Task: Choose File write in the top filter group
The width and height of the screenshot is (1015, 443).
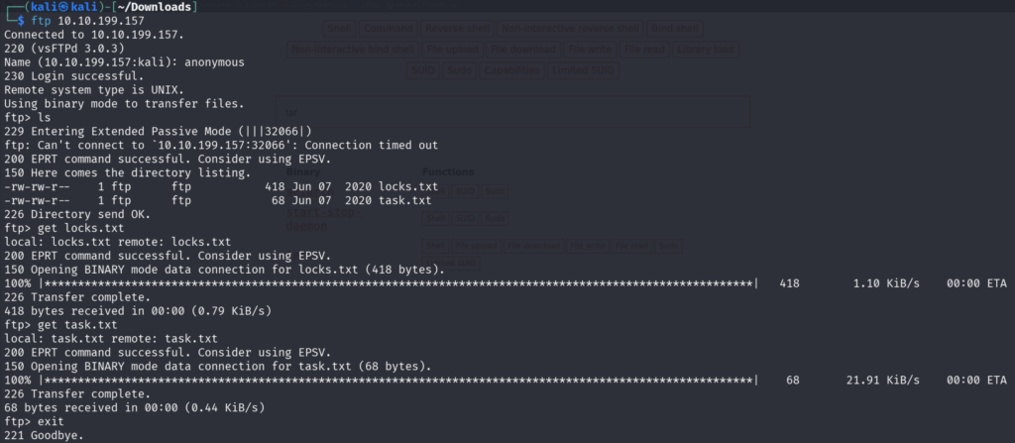Action: (x=590, y=49)
